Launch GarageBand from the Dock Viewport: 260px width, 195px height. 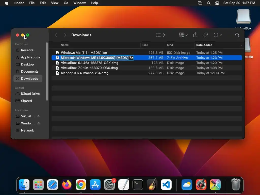(x=152, y=185)
